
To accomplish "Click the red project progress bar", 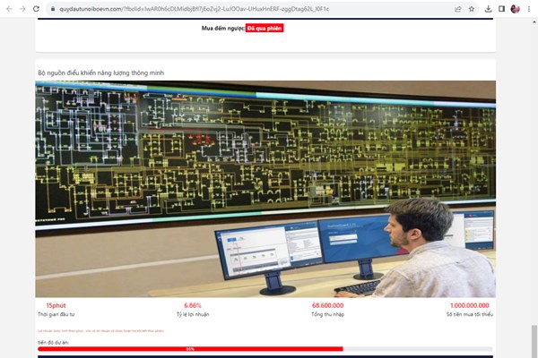I will pyautogui.click(x=190, y=349).
